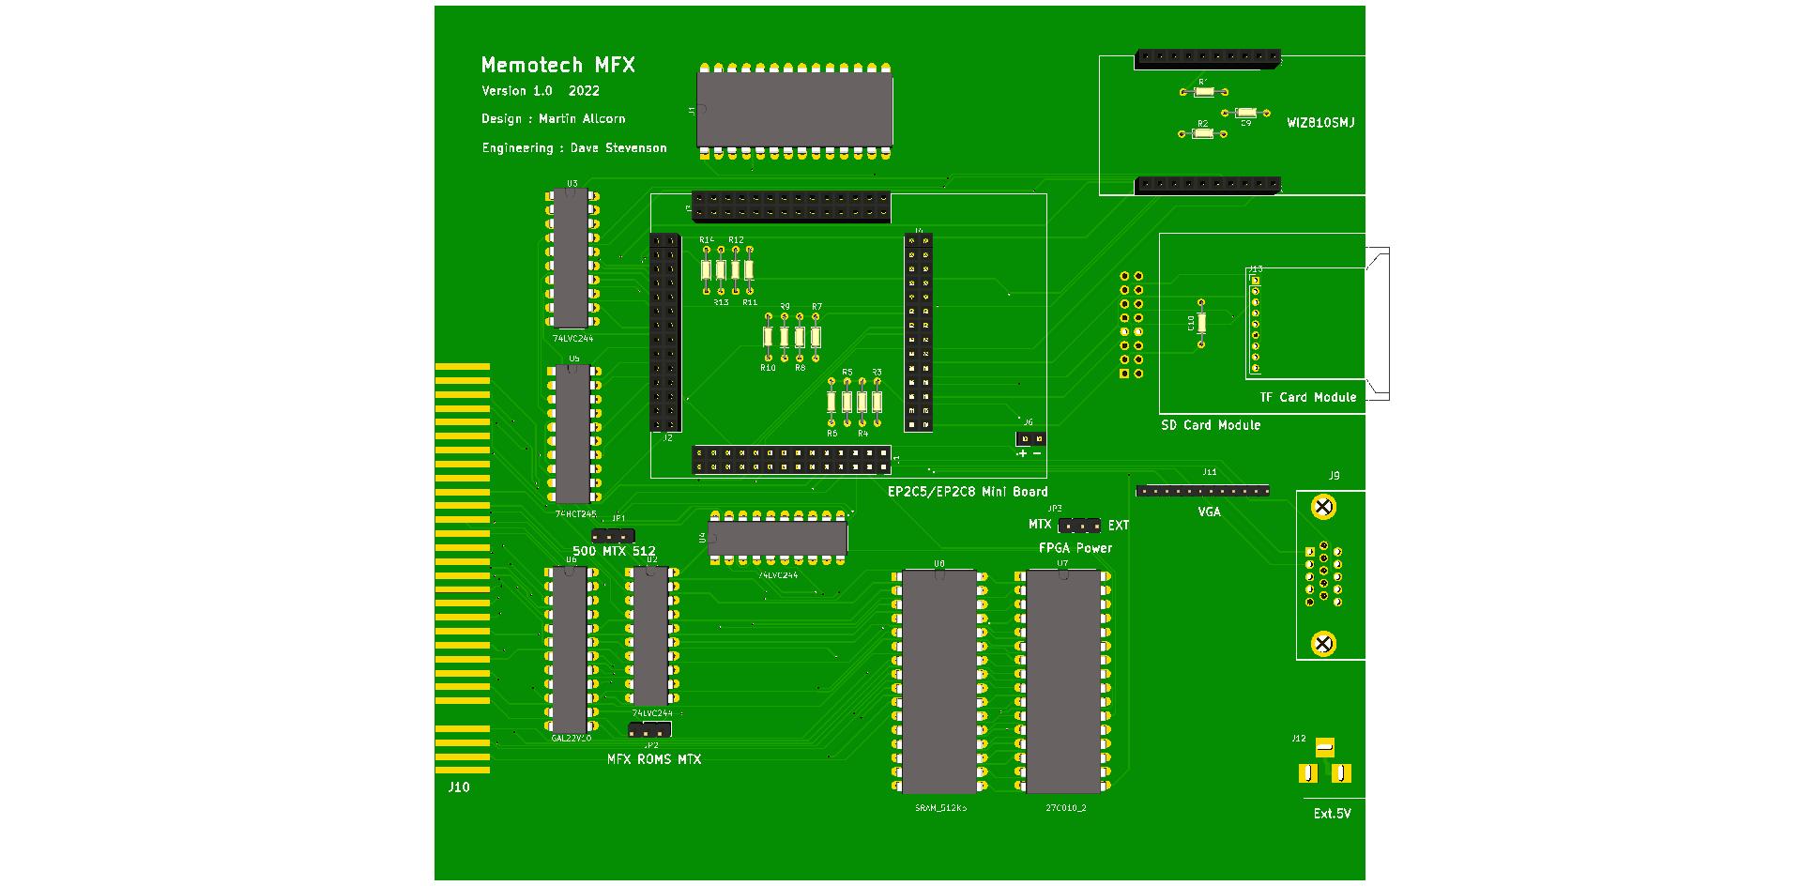Select the J11 VGA pin header
The image size is (1800, 886).
pyautogui.click(x=1202, y=491)
